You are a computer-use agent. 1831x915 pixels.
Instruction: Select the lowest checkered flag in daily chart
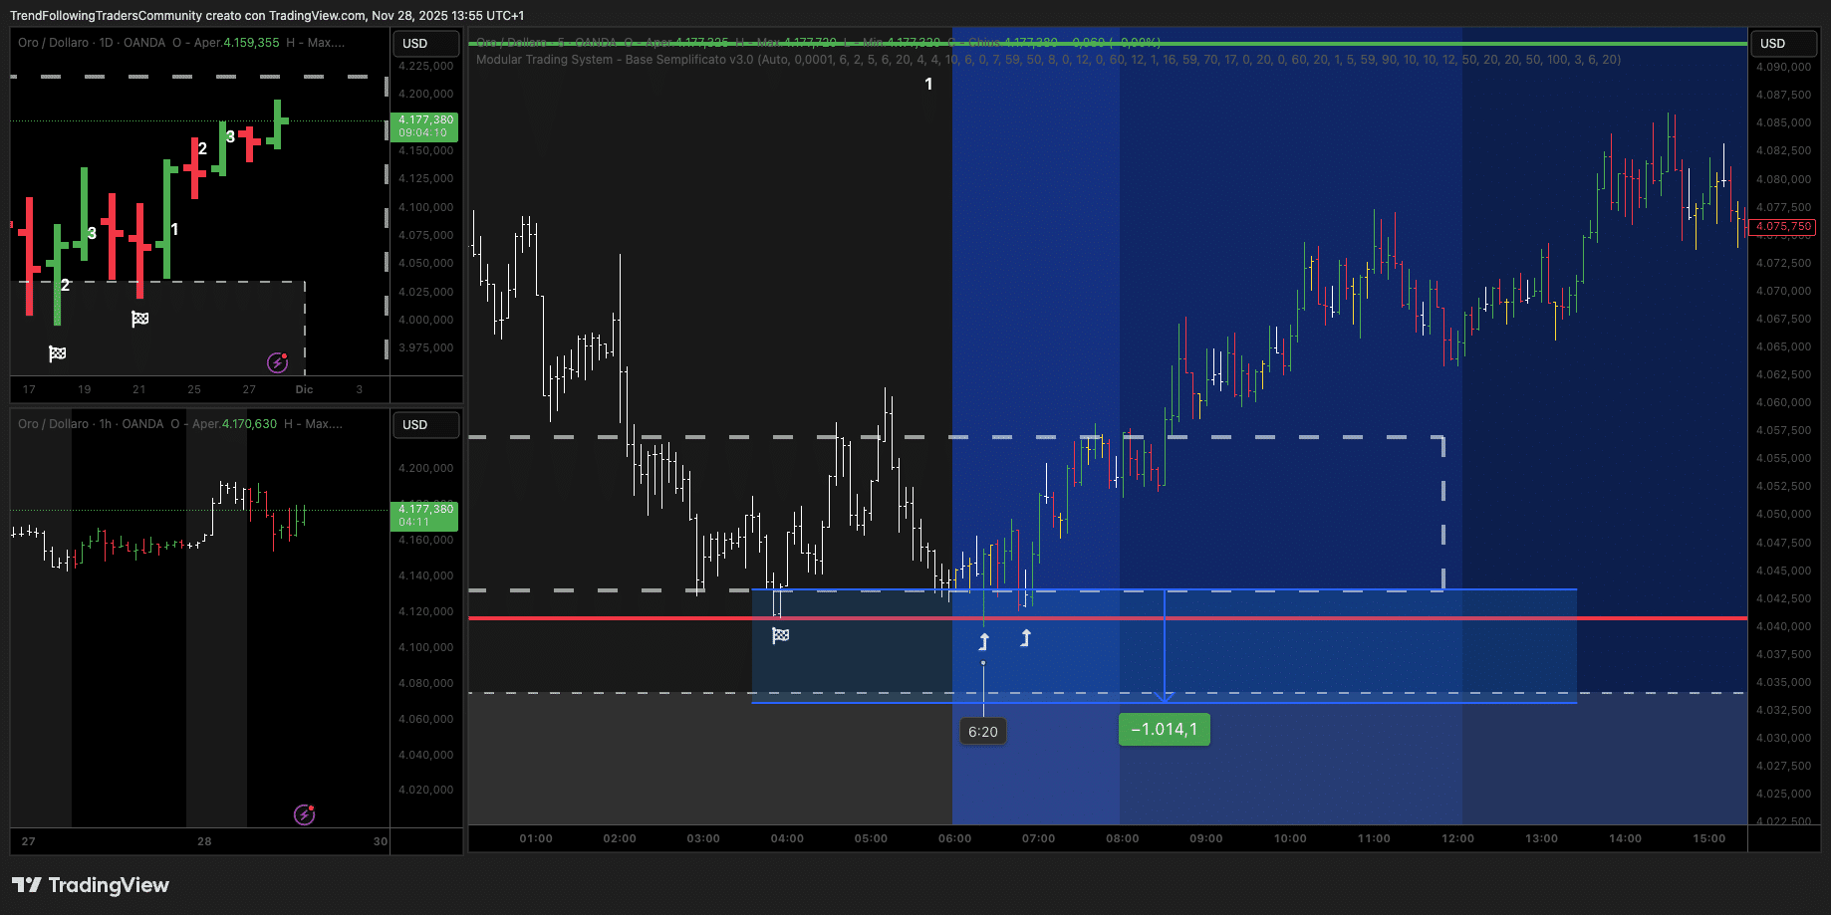point(58,353)
